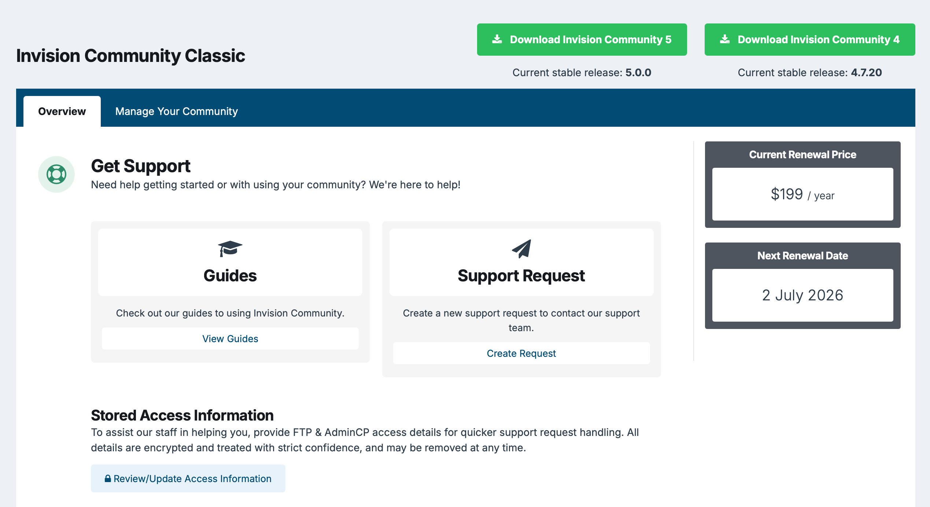
Task: Download Invision Community 5
Action: click(x=590, y=40)
